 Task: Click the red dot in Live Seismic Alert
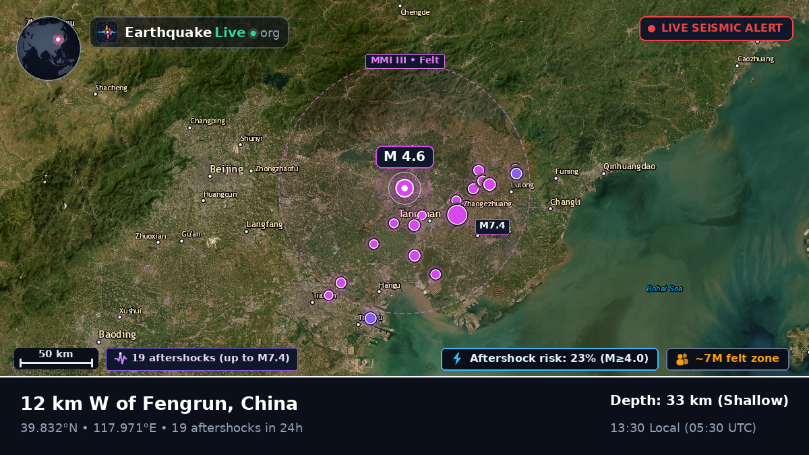coord(651,28)
